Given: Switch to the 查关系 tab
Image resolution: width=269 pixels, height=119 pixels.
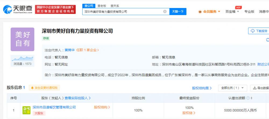Looking at the screenshot, I should (x=115, y=6).
